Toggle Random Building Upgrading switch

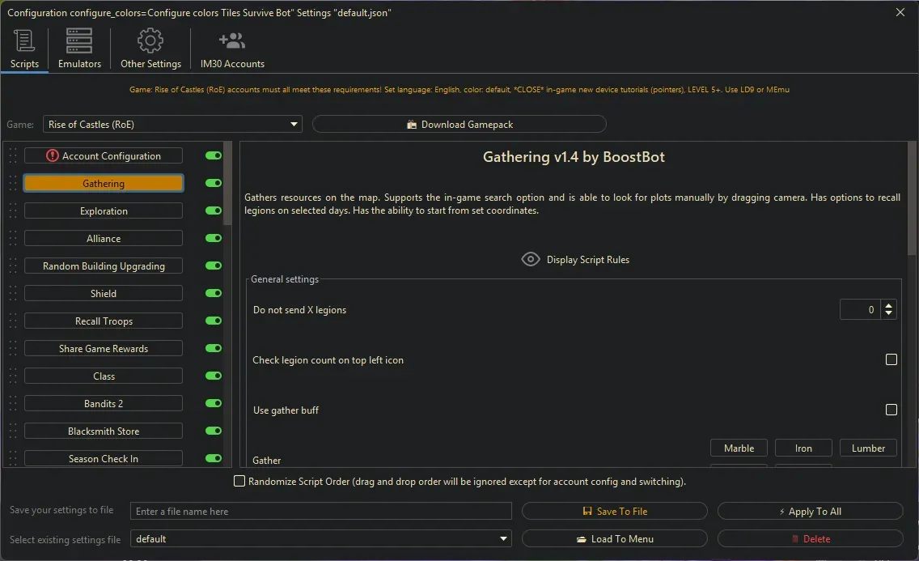pos(214,266)
